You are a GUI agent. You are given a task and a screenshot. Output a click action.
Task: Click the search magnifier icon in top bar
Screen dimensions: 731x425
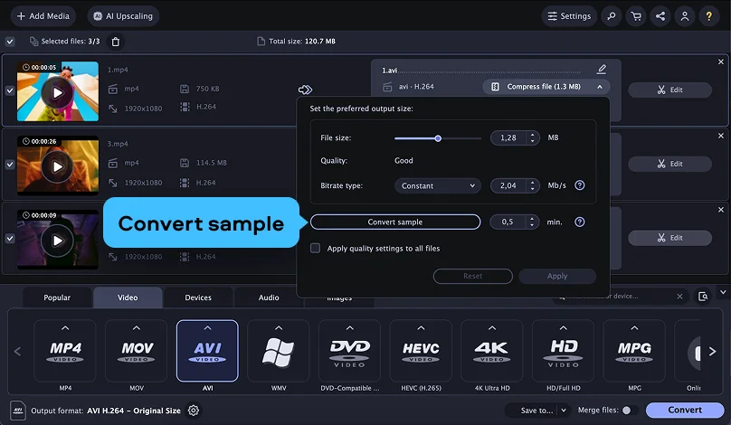pos(612,16)
